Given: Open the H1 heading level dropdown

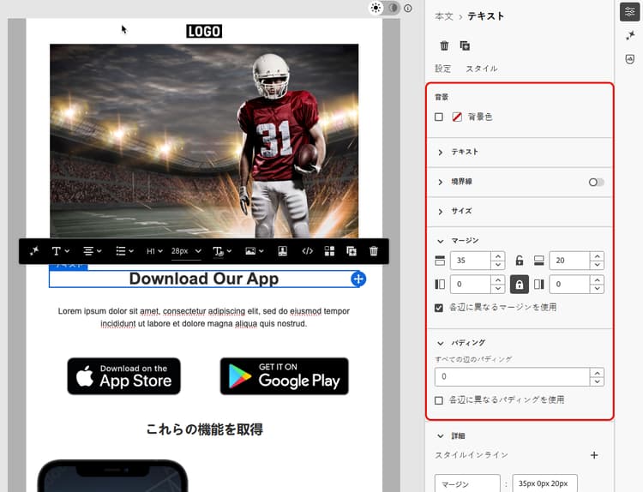Looking at the screenshot, I should coord(154,251).
